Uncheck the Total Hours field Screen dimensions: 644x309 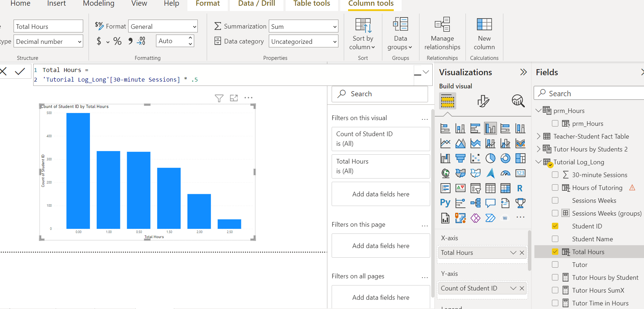click(555, 252)
